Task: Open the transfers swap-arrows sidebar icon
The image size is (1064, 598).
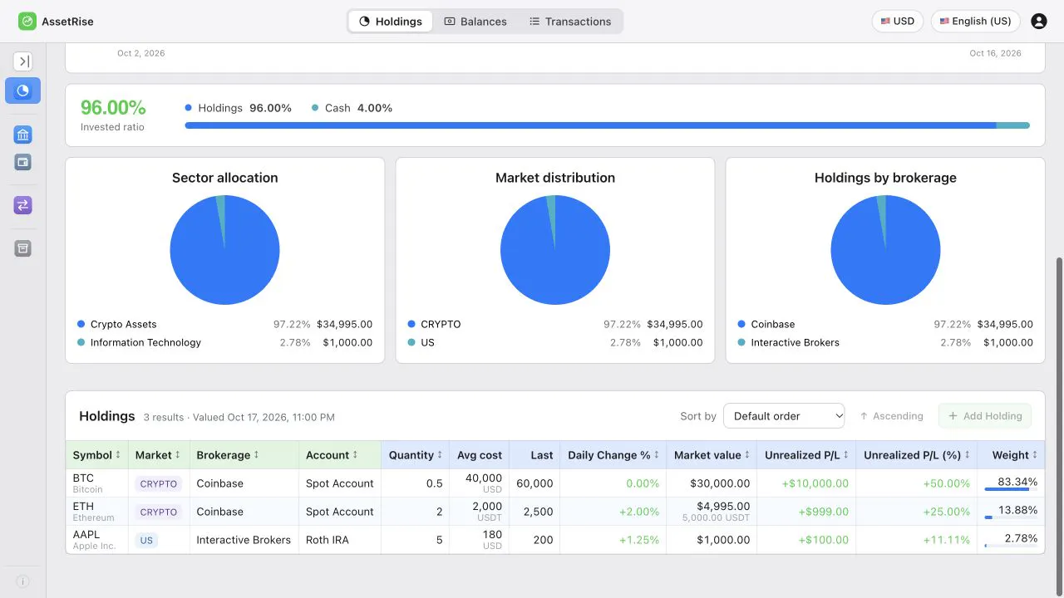Action: click(x=23, y=205)
